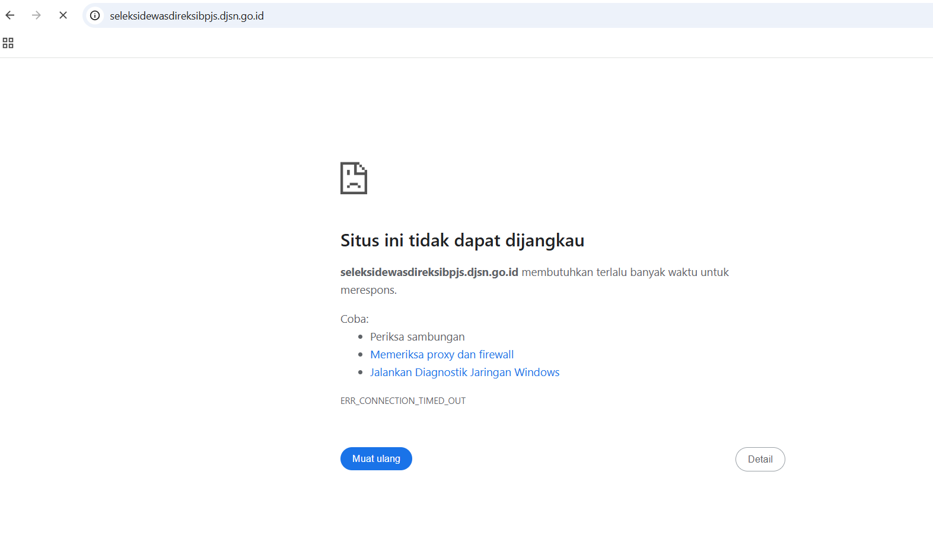Open the apps grid icon in bookmarks bar
The width and height of the screenshot is (933, 552).
pos(8,43)
